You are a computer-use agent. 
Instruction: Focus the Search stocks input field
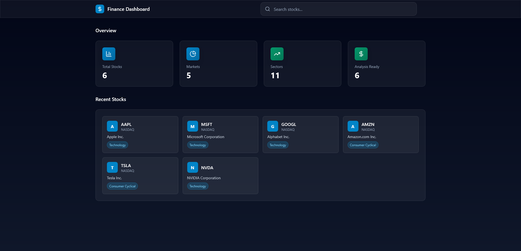342,9
